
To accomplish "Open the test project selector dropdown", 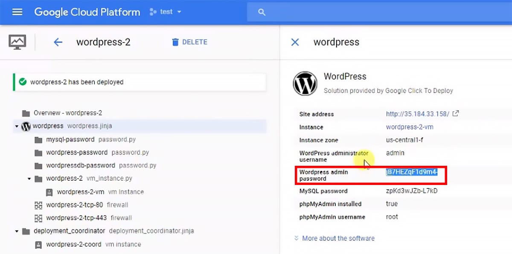I will tap(166, 12).
